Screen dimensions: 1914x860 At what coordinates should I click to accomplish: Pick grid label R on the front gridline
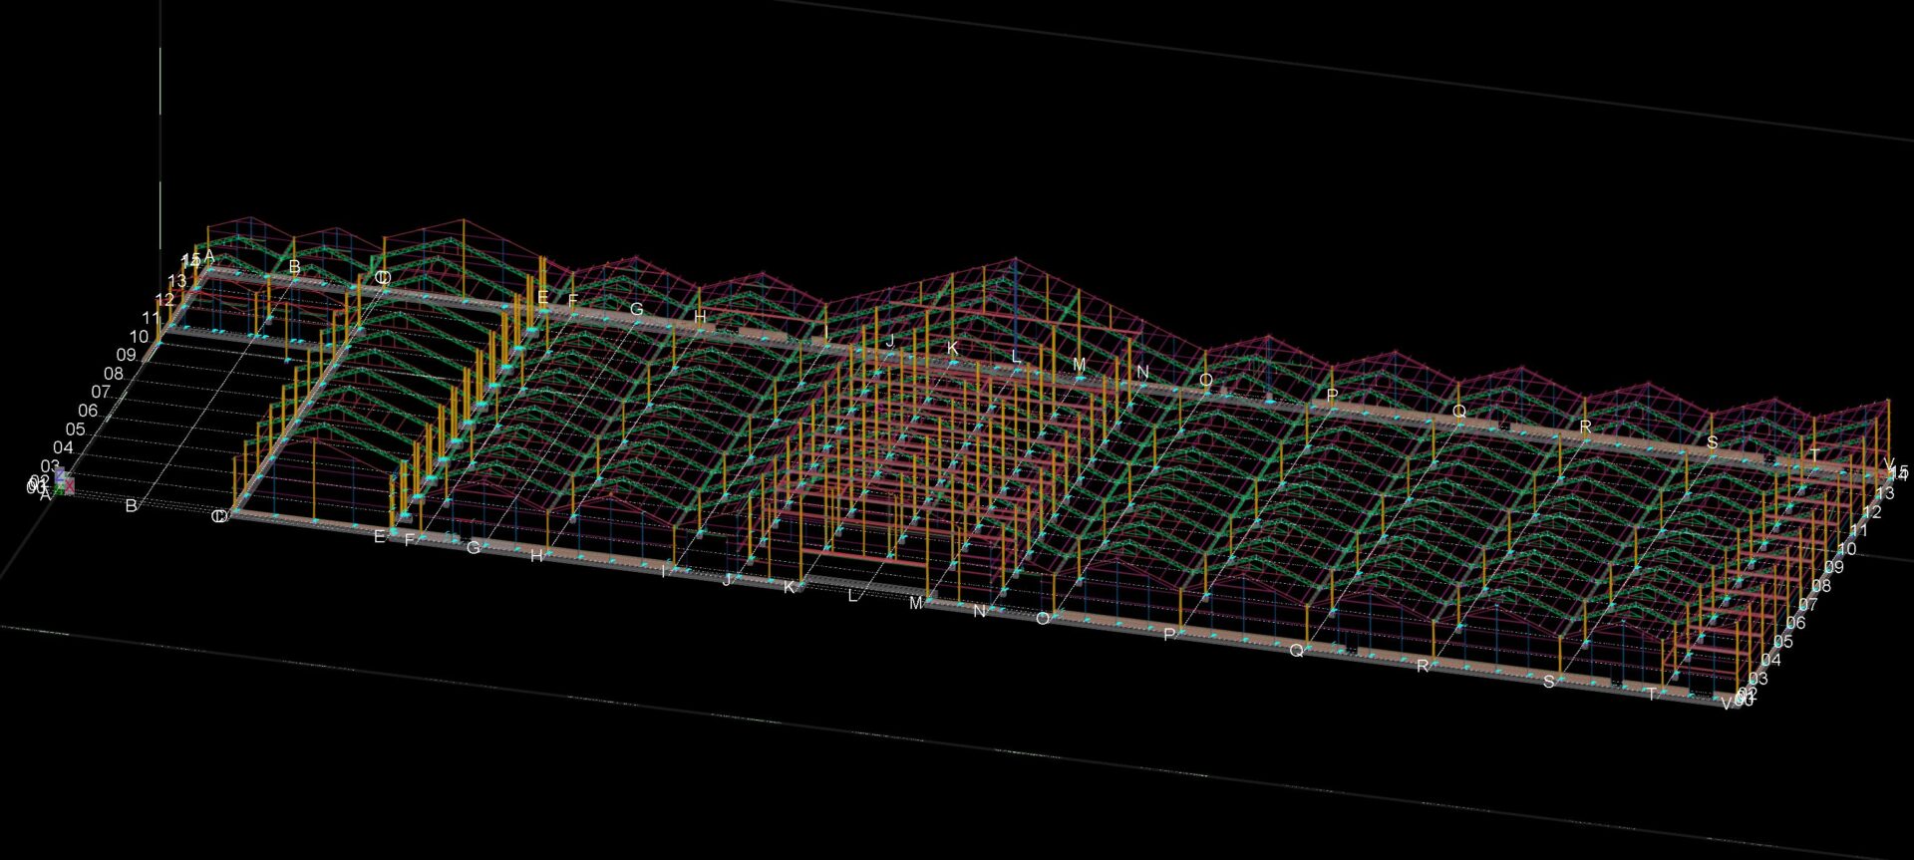pos(1423,666)
